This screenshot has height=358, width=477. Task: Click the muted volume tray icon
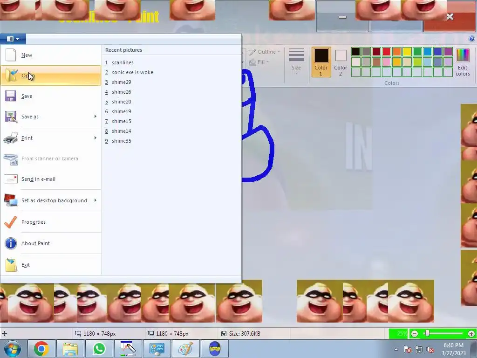click(x=430, y=350)
